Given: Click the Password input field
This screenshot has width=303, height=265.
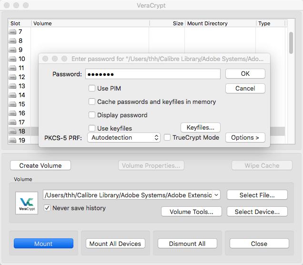Looking at the screenshot, I should (x=153, y=74).
